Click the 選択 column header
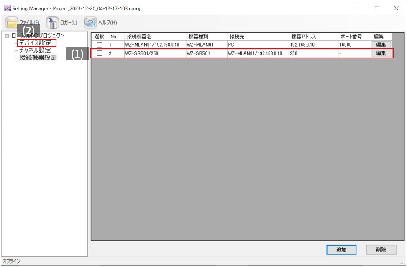 [100, 37]
